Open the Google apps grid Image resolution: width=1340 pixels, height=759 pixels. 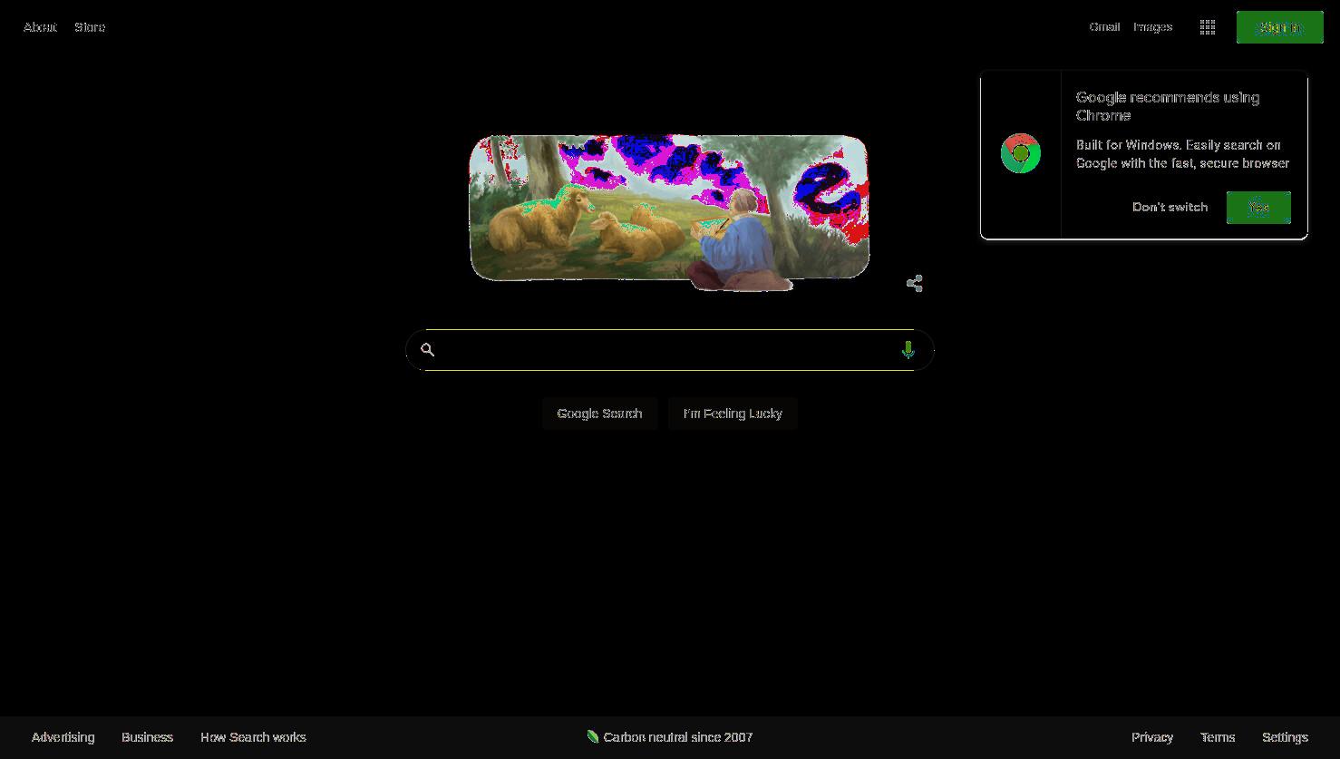(1207, 27)
